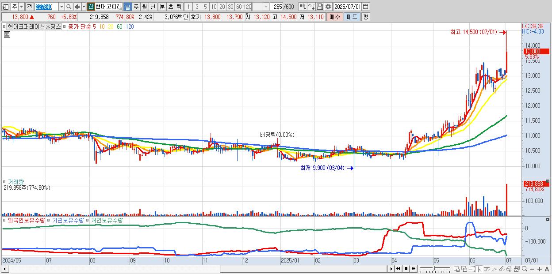Click the green 60 moving average label
Viewport: 552px width, 274px height.
click(x=119, y=26)
